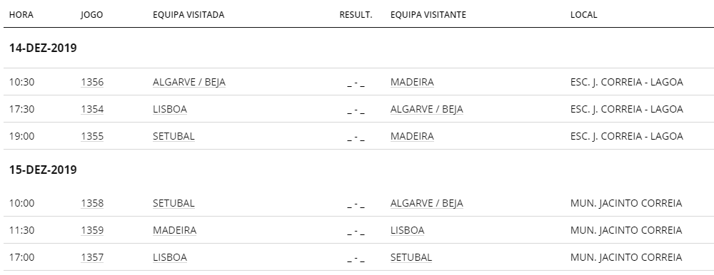Click SETUBAL home team in game 1358
The image size is (714, 275).
point(174,203)
